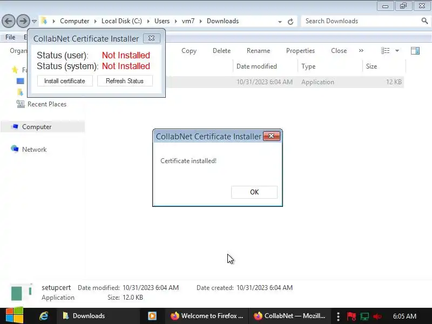
Task: Click the volume tray icon
Action: pos(377,316)
